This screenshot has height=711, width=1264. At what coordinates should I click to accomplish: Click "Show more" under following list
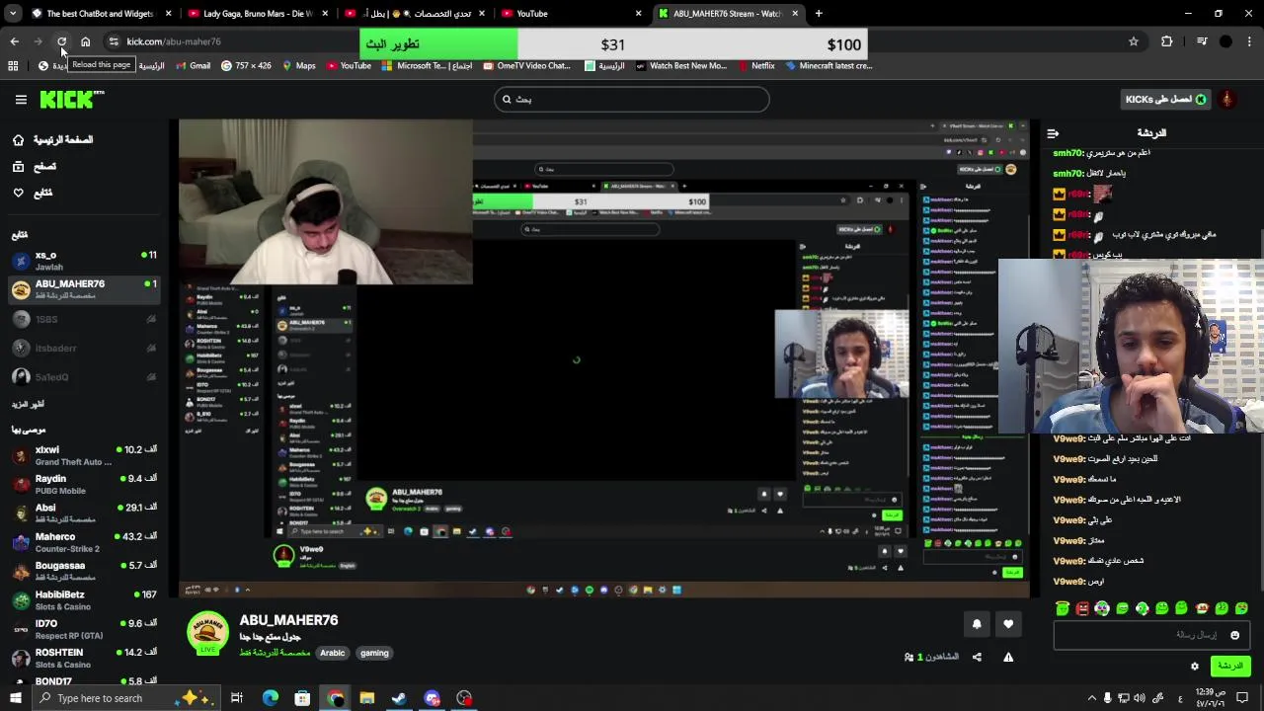(x=28, y=404)
